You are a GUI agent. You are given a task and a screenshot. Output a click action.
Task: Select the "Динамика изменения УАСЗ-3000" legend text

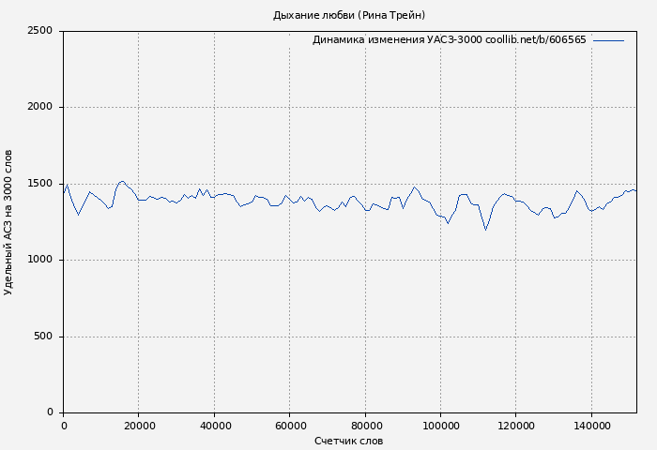(x=397, y=40)
